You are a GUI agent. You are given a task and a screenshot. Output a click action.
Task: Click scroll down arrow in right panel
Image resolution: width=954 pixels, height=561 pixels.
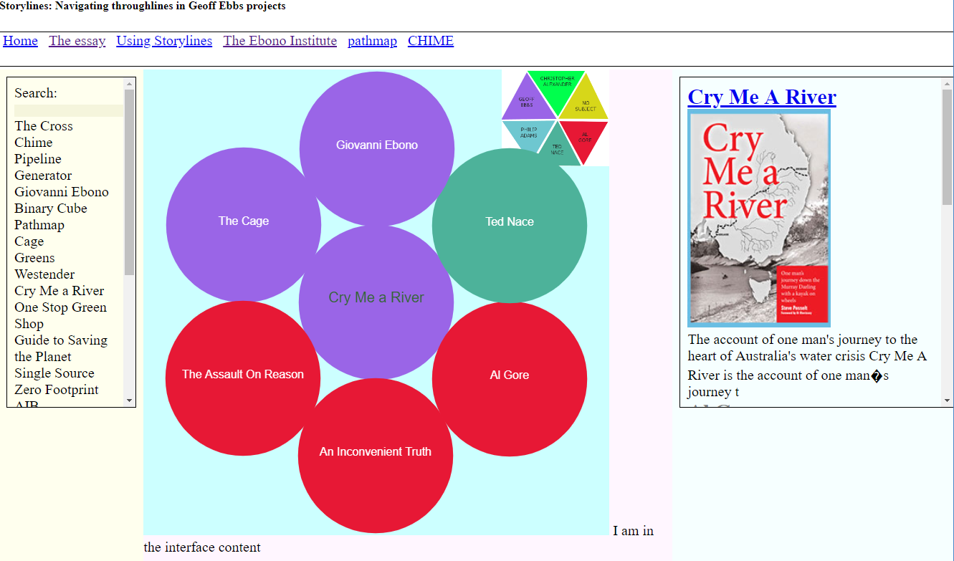947,400
